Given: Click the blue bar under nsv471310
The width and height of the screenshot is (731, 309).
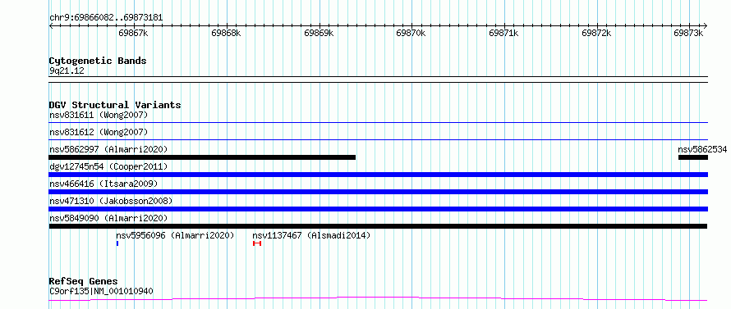Looking at the screenshot, I should [x=378, y=209].
